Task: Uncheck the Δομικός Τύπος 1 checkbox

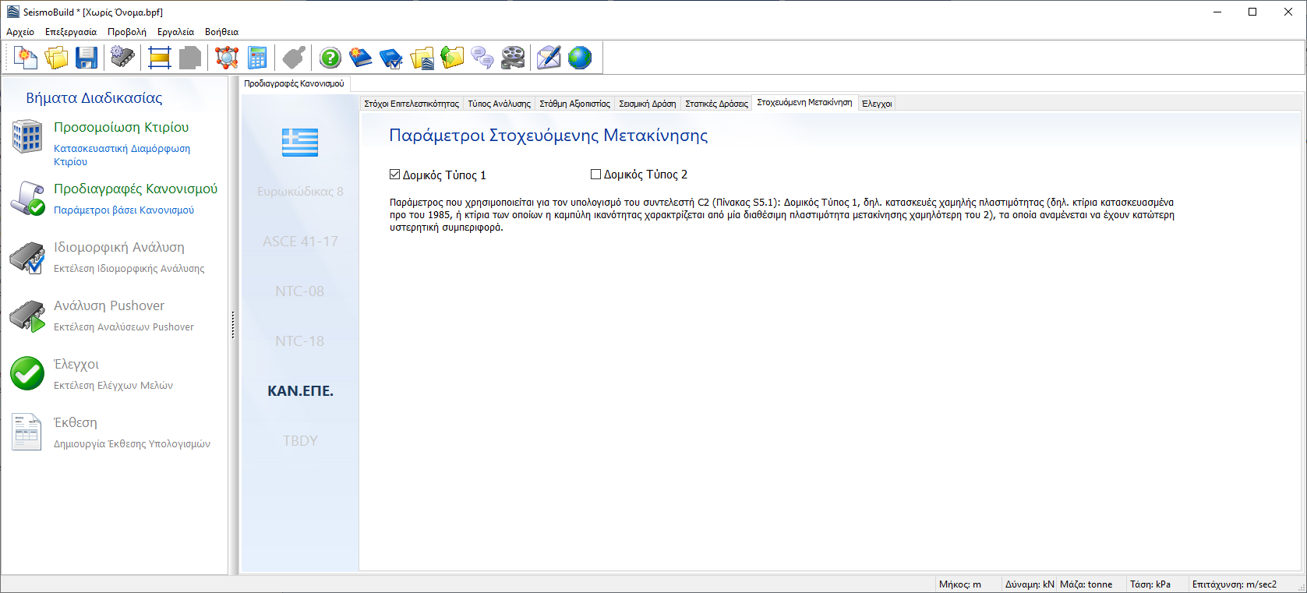Action: click(395, 175)
